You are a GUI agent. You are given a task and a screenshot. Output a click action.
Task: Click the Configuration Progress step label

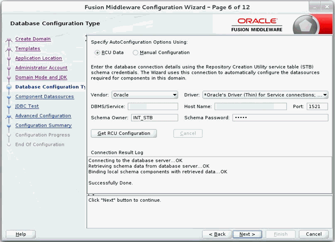pos(43,135)
